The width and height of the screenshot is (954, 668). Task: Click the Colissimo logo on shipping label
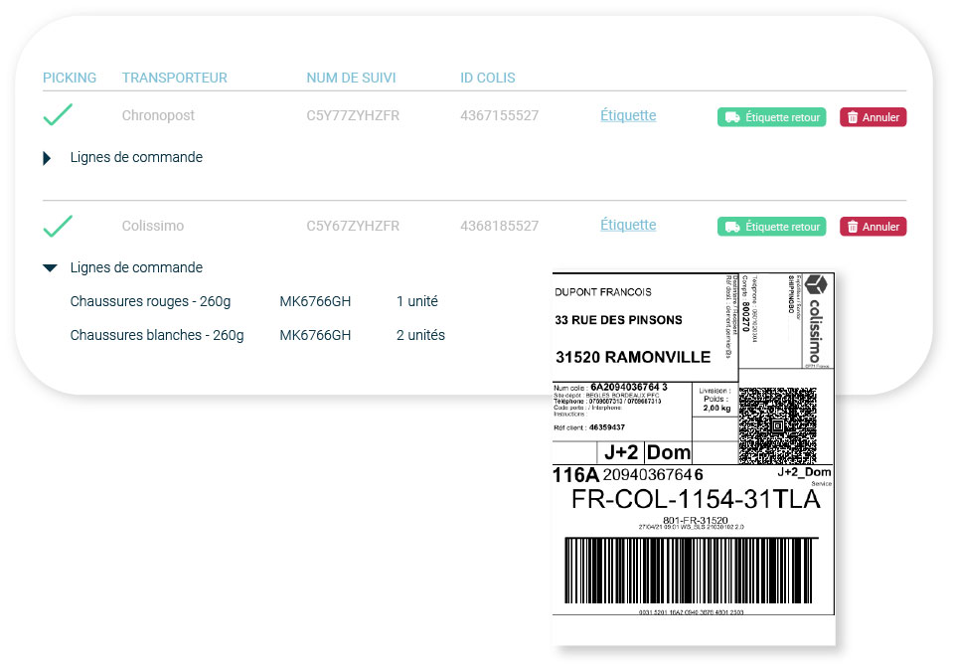click(x=816, y=320)
